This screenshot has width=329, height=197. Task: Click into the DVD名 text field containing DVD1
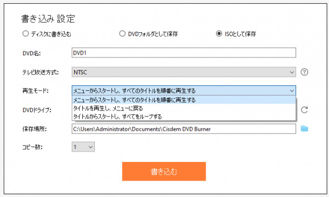point(184,53)
